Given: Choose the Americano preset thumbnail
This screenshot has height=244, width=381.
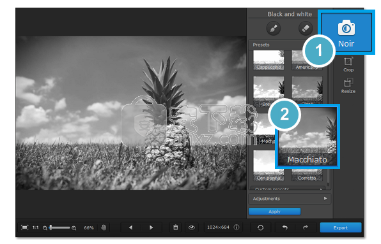Looking at the screenshot, I should (x=307, y=61).
